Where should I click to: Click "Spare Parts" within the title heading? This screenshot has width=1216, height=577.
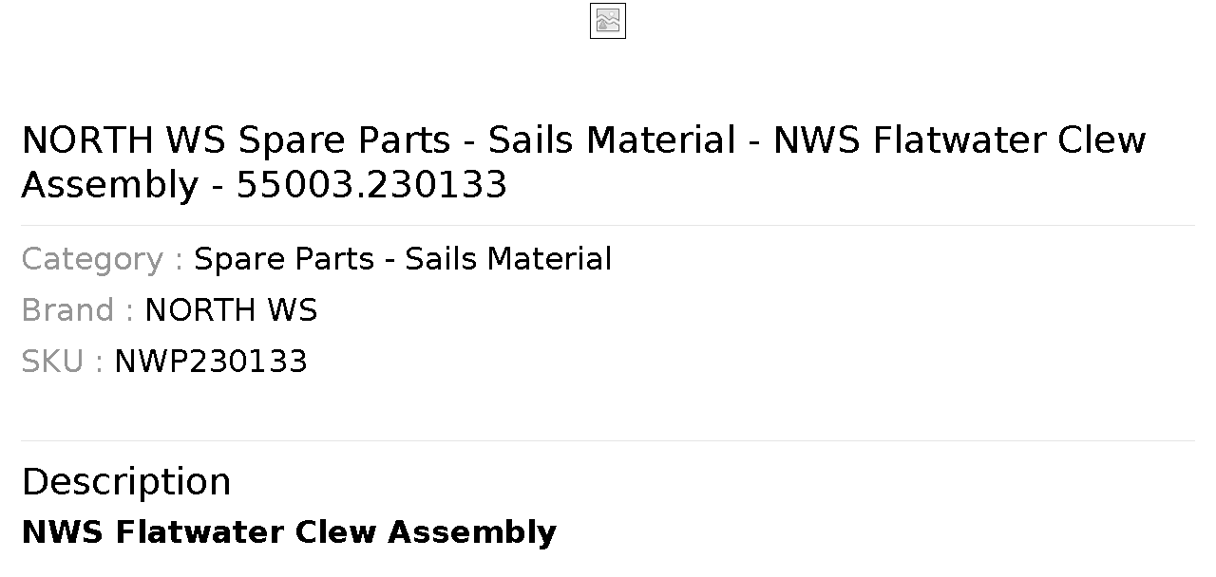pyautogui.click(x=344, y=140)
